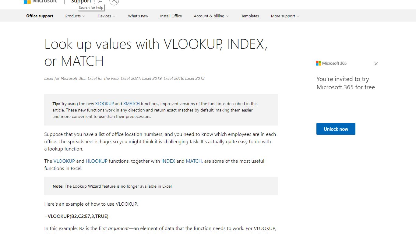Open the XMATCH link in the tip
This screenshot has height=234, width=416.
[132, 104]
